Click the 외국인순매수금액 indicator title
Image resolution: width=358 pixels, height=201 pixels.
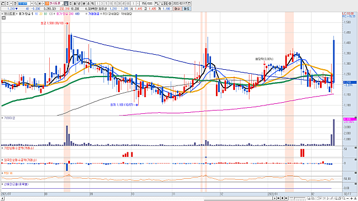[20, 160]
